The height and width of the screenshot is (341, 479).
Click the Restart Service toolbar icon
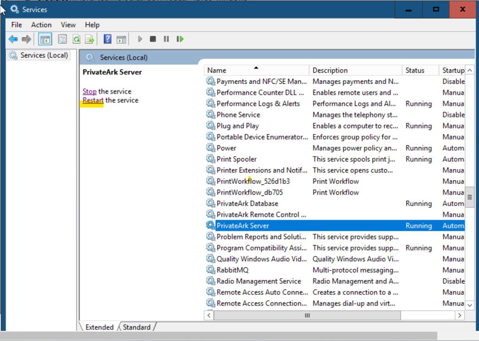(180, 39)
